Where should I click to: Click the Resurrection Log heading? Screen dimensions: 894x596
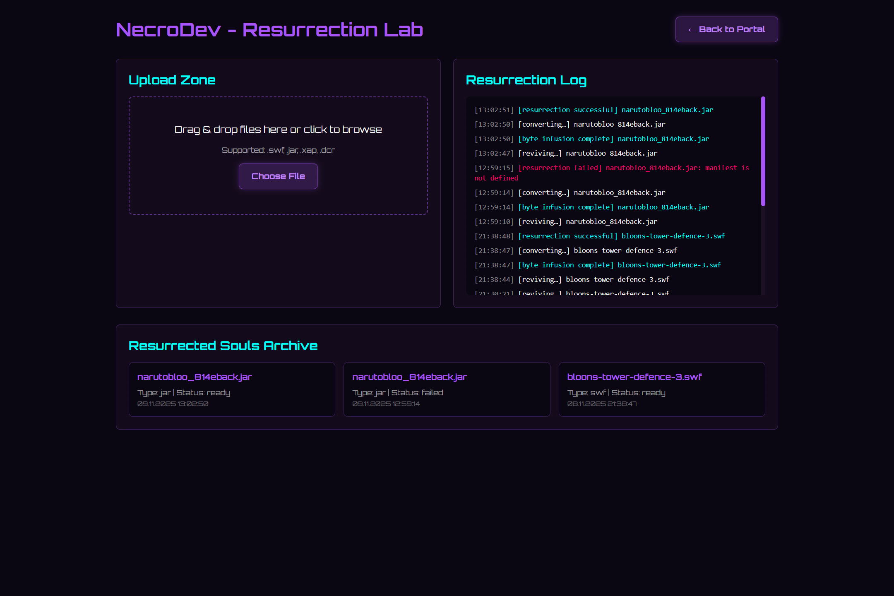pyautogui.click(x=526, y=80)
